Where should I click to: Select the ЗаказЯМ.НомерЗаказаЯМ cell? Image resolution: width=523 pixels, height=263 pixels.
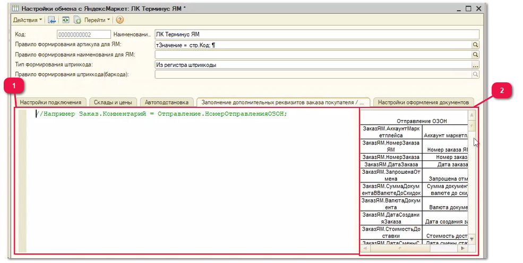coord(391,146)
